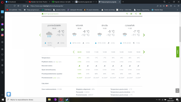Viewport: 181px width, 102px height.
Task: Open Serwer pocztowy bookmark
Action: (x=108, y=10)
